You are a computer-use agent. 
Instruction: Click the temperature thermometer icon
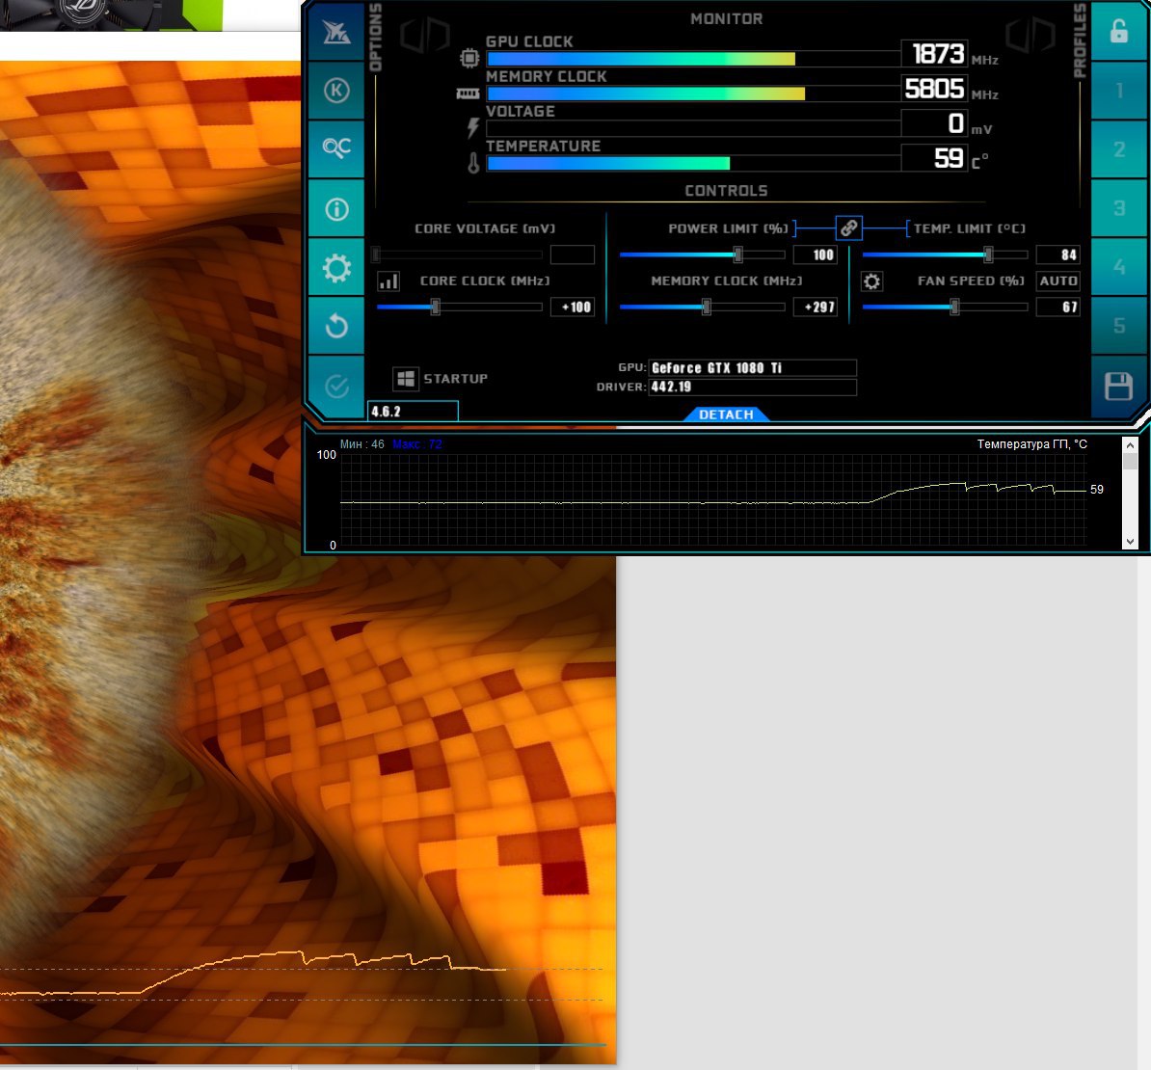tap(473, 163)
